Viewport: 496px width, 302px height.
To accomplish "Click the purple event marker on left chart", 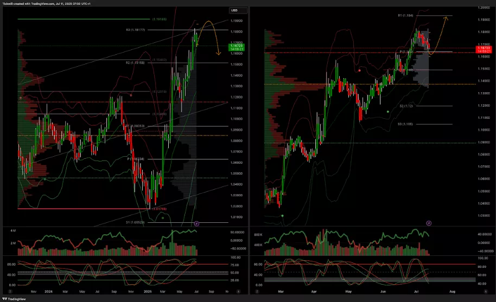I will pos(197,223).
